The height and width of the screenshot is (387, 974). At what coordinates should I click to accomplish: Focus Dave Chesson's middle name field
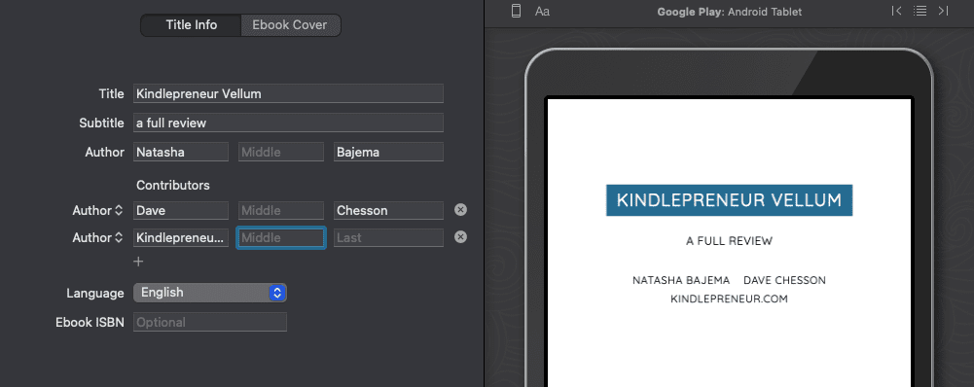[x=281, y=211]
